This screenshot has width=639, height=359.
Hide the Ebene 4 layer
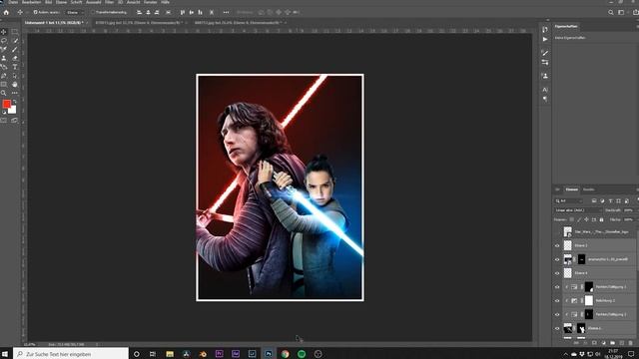click(x=557, y=273)
